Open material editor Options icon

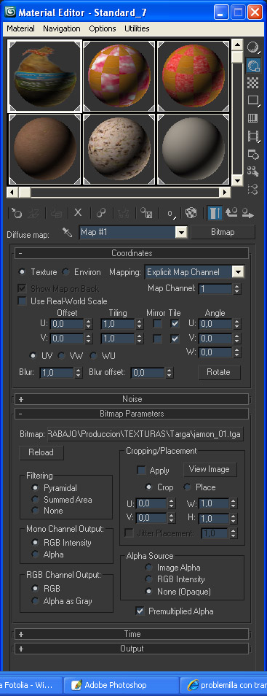click(x=253, y=154)
